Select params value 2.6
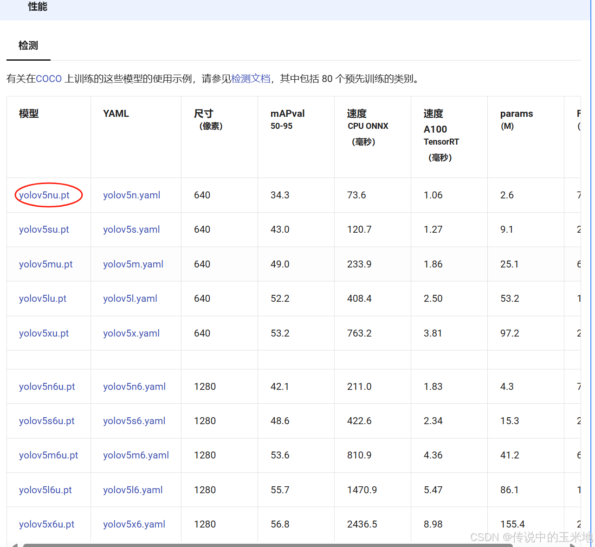 tap(507, 195)
